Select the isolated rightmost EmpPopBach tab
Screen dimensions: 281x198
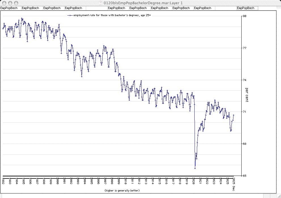click(246, 8)
